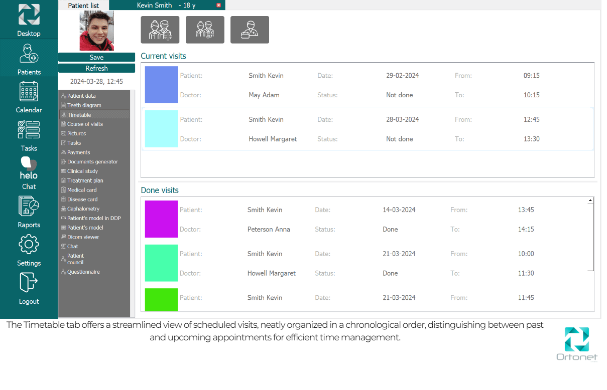Open the Desktop section in sidebar

pos(29,20)
